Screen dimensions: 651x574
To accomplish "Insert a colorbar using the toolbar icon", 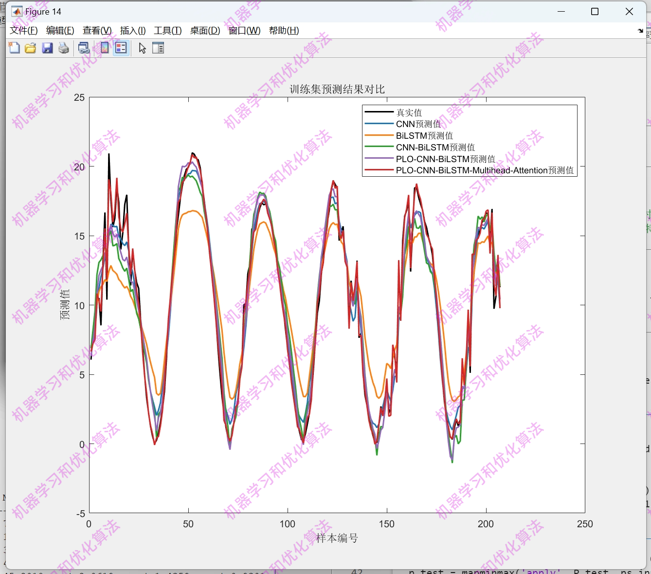I will pyautogui.click(x=105, y=48).
